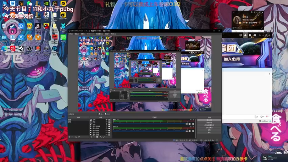The height and width of the screenshot is (162, 288).
Task: Click Start Virtual Camera button in Controls
Action: pos(209,125)
